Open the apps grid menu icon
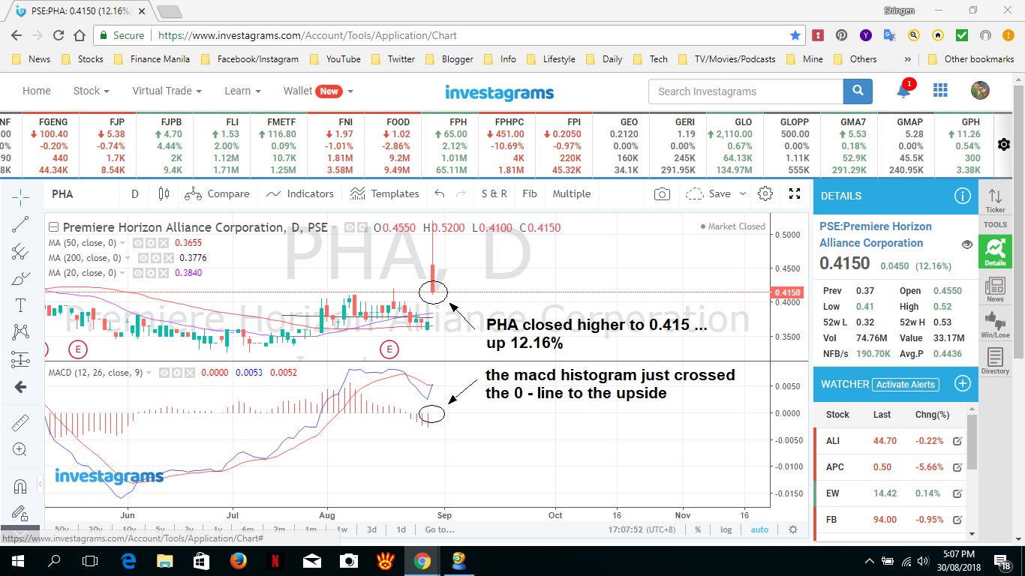 (940, 91)
